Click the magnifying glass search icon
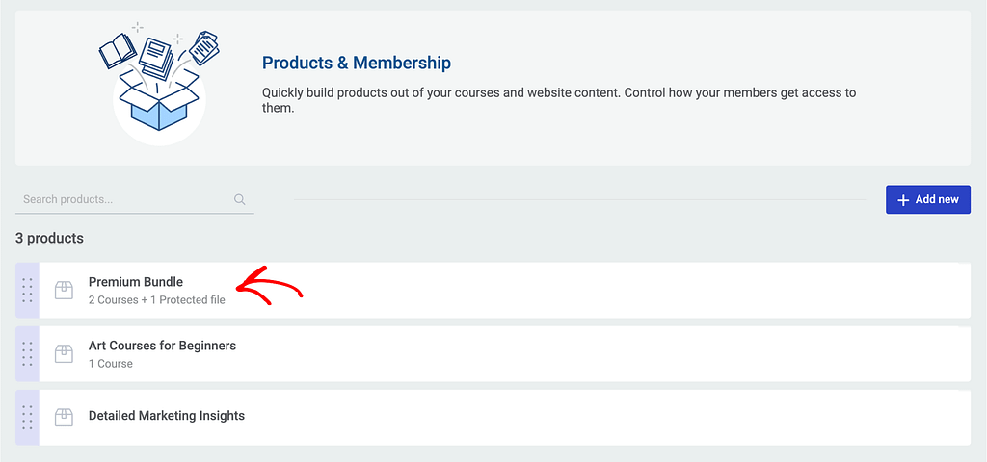Image resolution: width=987 pixels, height=462 pixels. [240, 200]
